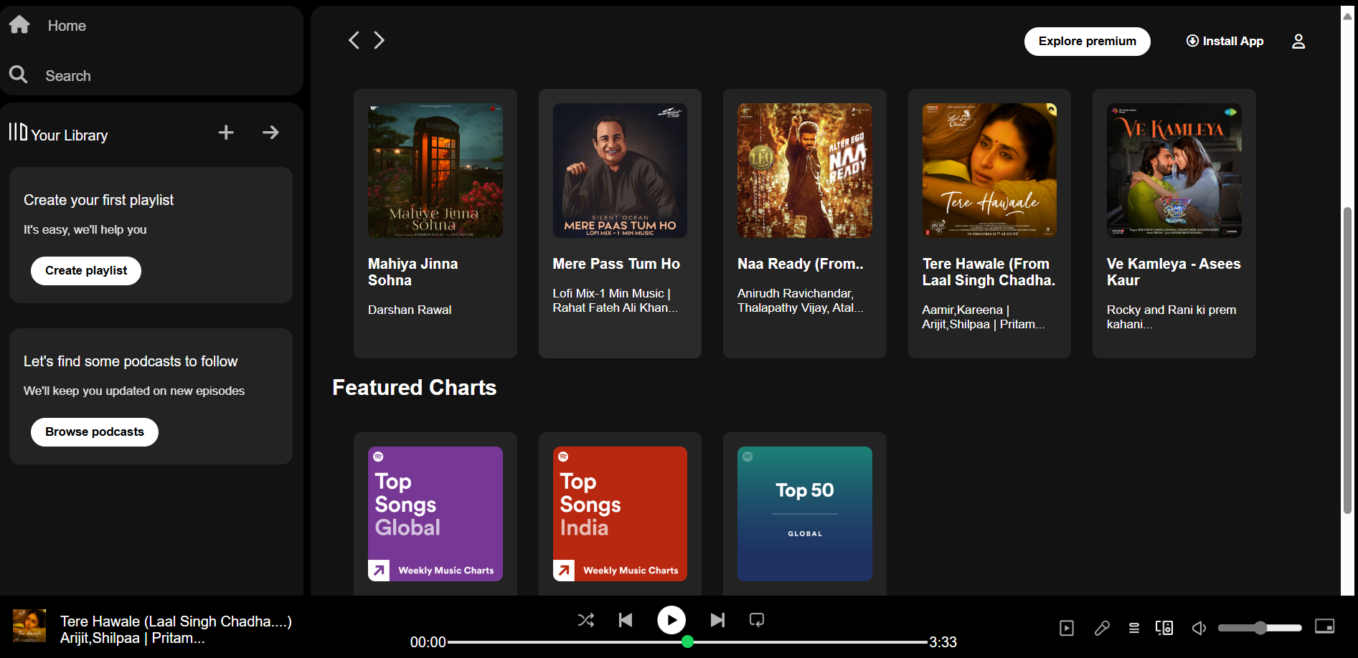Viewport: 1358px width, 658px height.
Task: Go forward with the right chevron
Action: click(379, 40)
